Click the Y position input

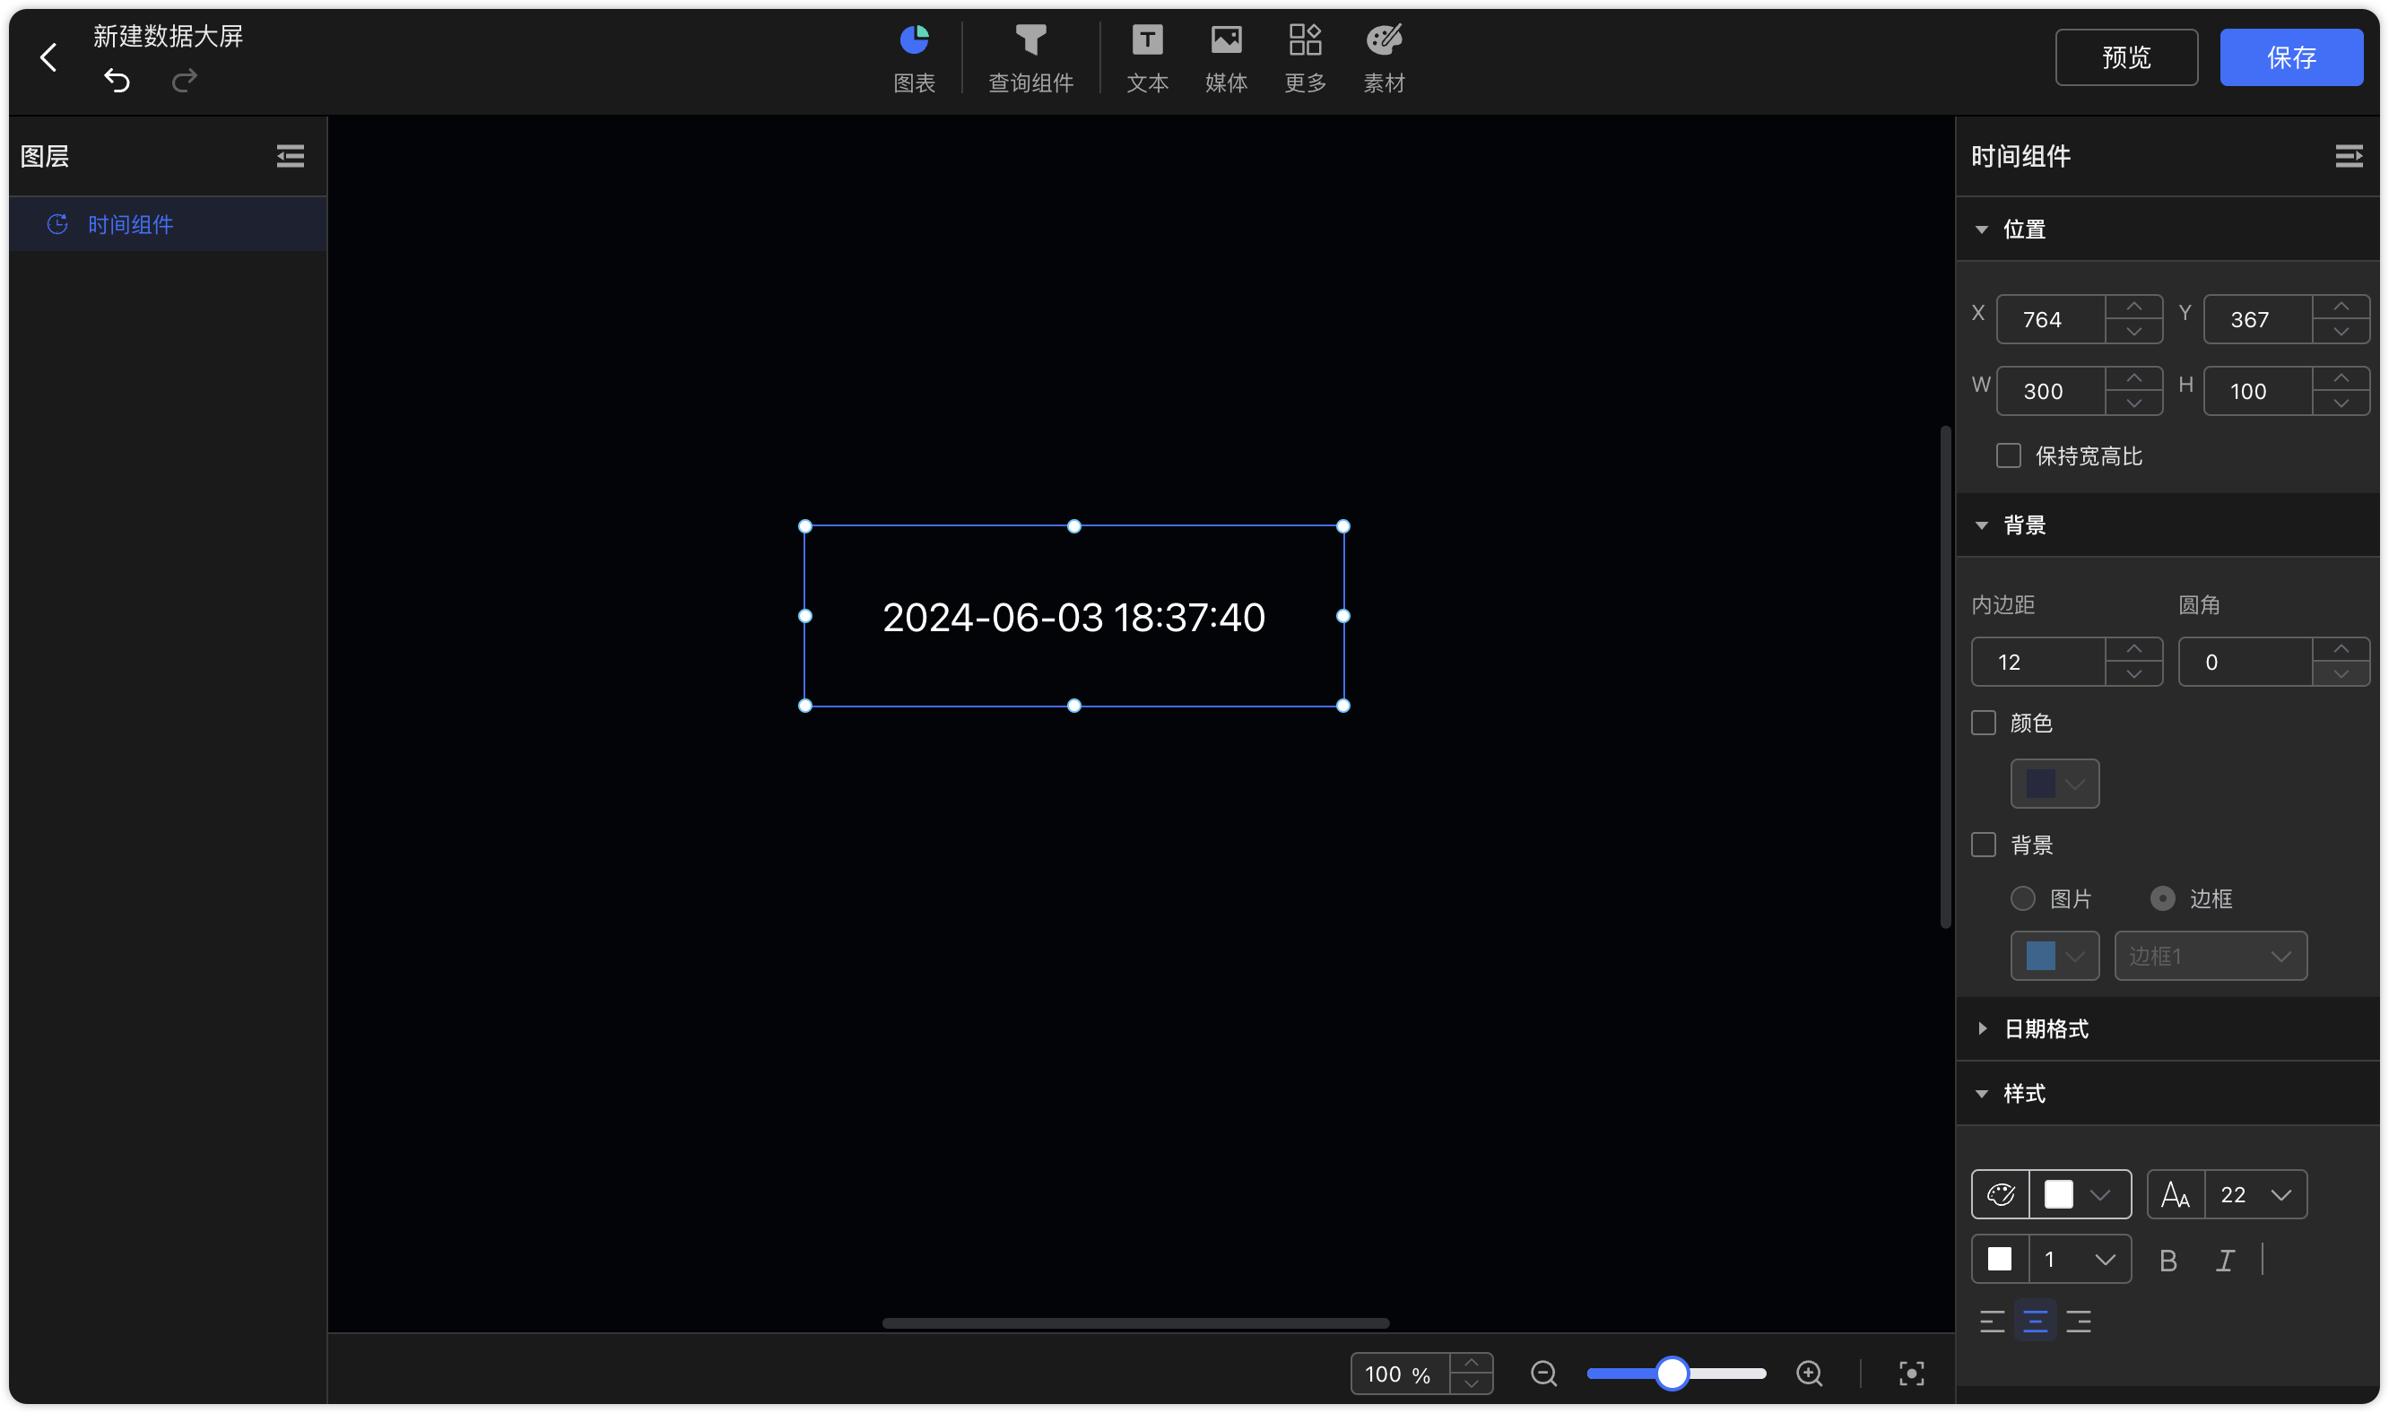pyautogui.click(x=2256, y=319)
